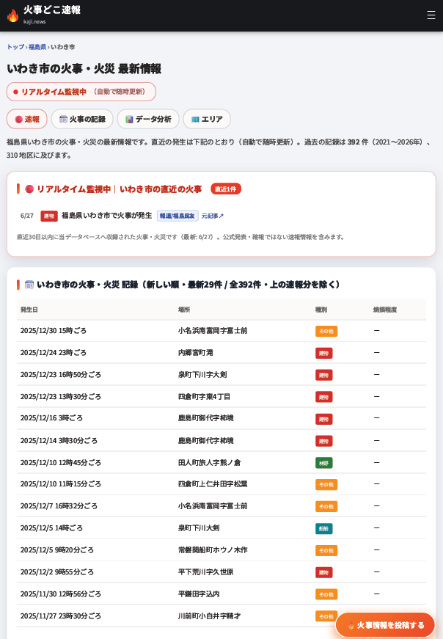Click the map icon in エリア
This screenshot has height=639, width=443.
click(195, 119)
